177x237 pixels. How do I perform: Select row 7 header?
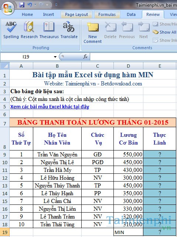tap(5, 123)
